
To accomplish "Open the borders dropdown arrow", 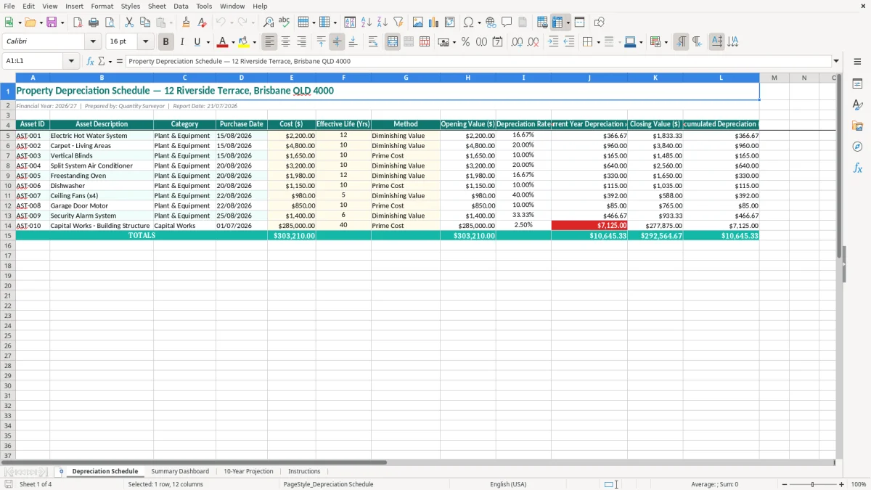I will click(x=598, y=42).
